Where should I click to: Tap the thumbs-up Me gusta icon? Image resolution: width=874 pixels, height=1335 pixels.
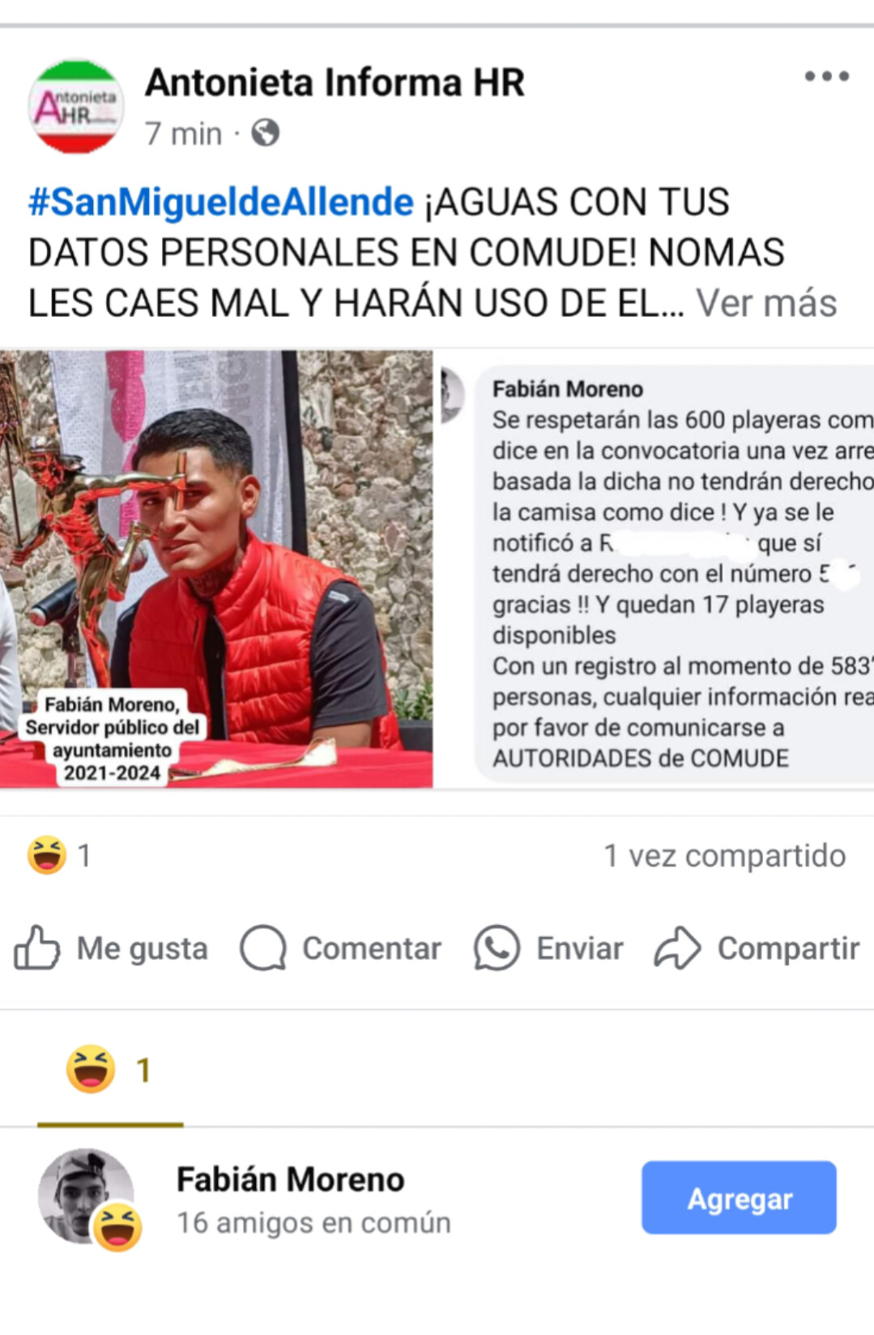coord(36,947)
